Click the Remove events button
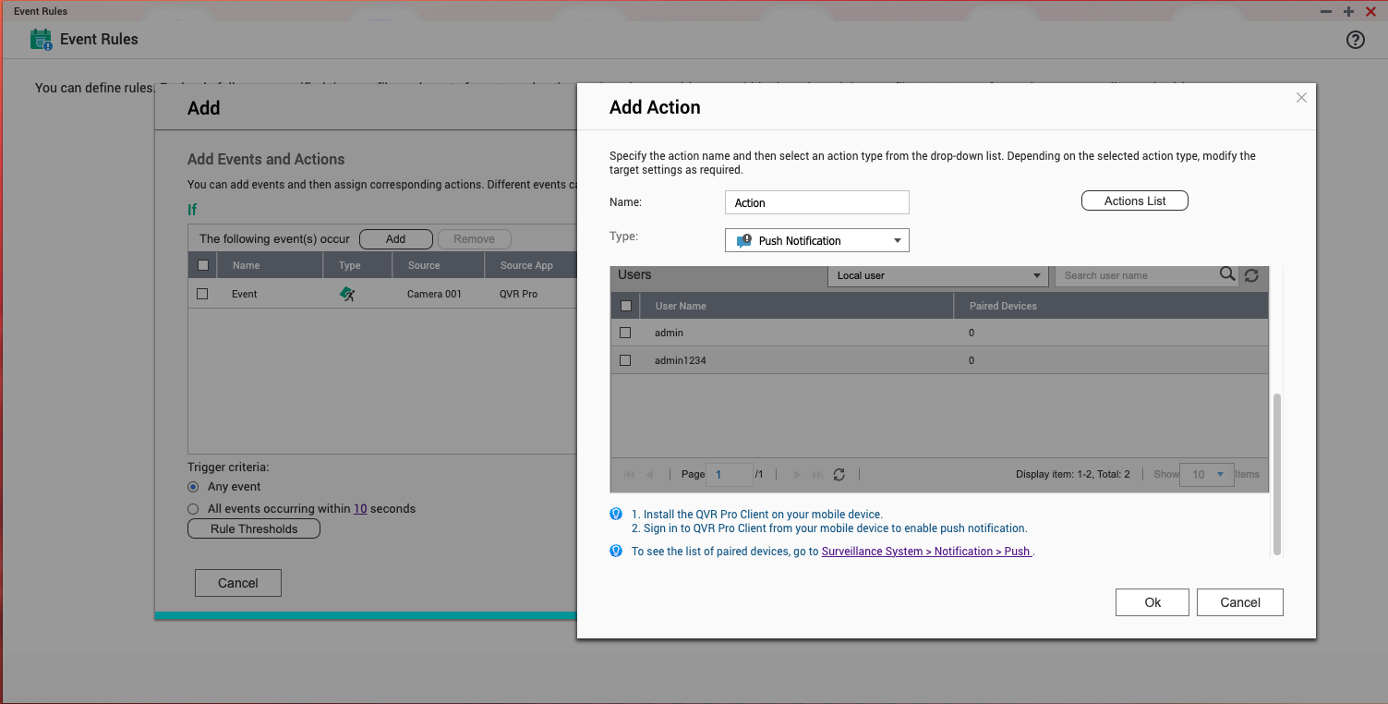Screen dimensions: 1388x704 tap(474, 238)
